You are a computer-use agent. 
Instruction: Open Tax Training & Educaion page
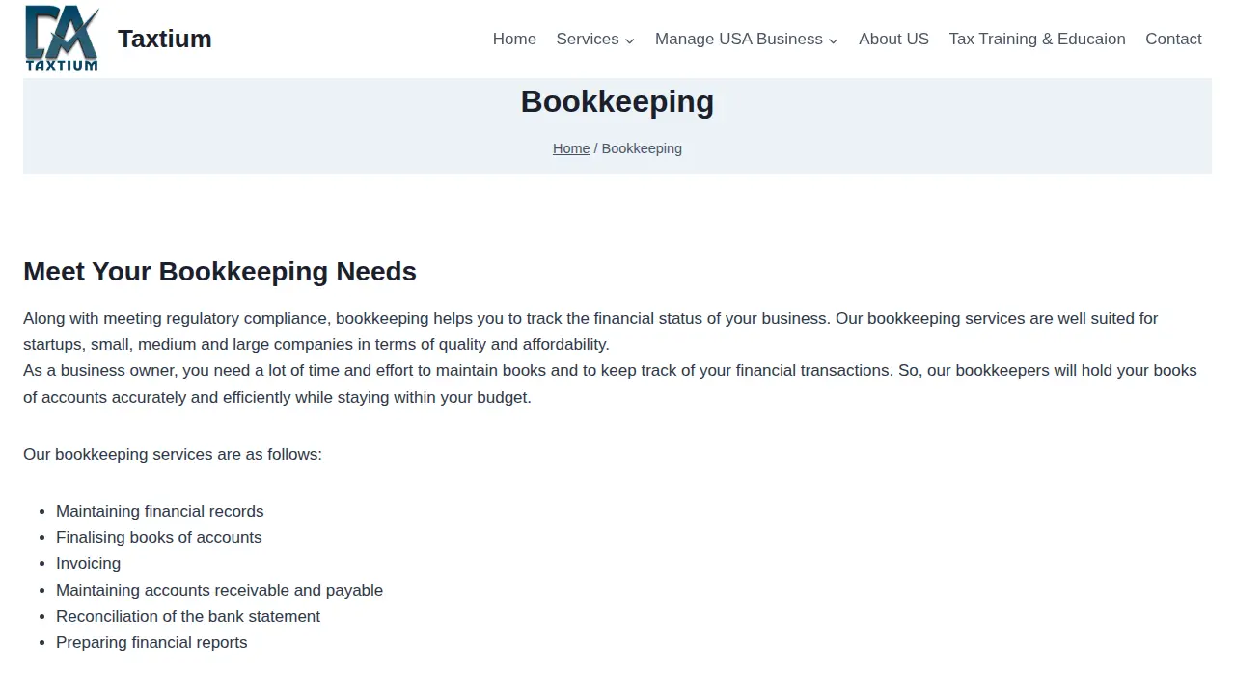click(x=1037, y=39)
